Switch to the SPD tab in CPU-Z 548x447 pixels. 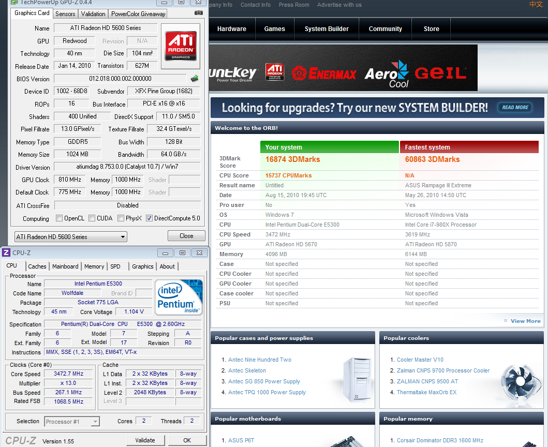(115, 266)
